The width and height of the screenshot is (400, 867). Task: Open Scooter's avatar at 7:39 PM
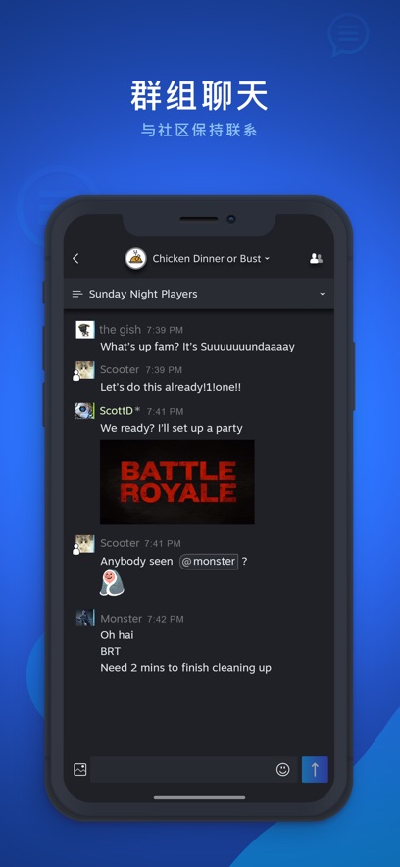(x=85, y=370)
